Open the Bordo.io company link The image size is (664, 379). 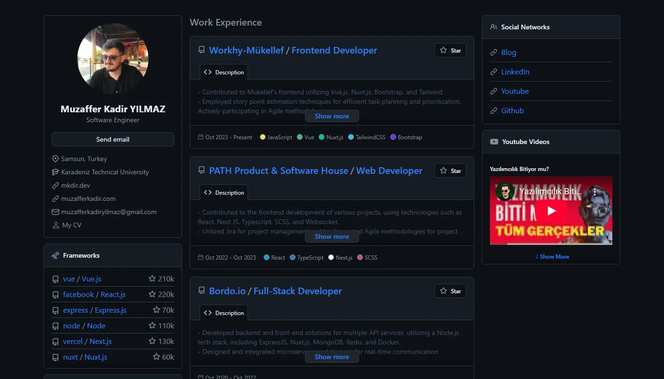pos(227,291)
